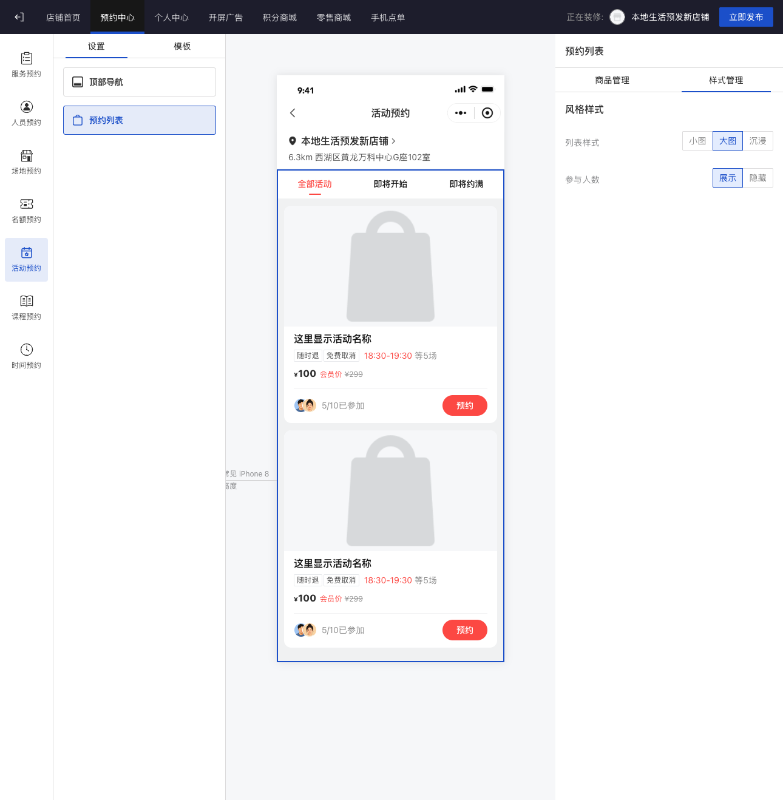Open 名额预约 in the sidebar
This screenshot has height=800, width=783.
(26, 211)
